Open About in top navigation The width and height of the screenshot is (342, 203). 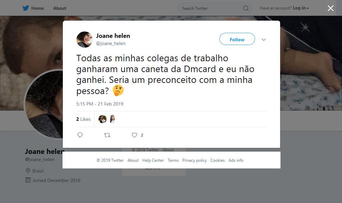tap(60, 8)
